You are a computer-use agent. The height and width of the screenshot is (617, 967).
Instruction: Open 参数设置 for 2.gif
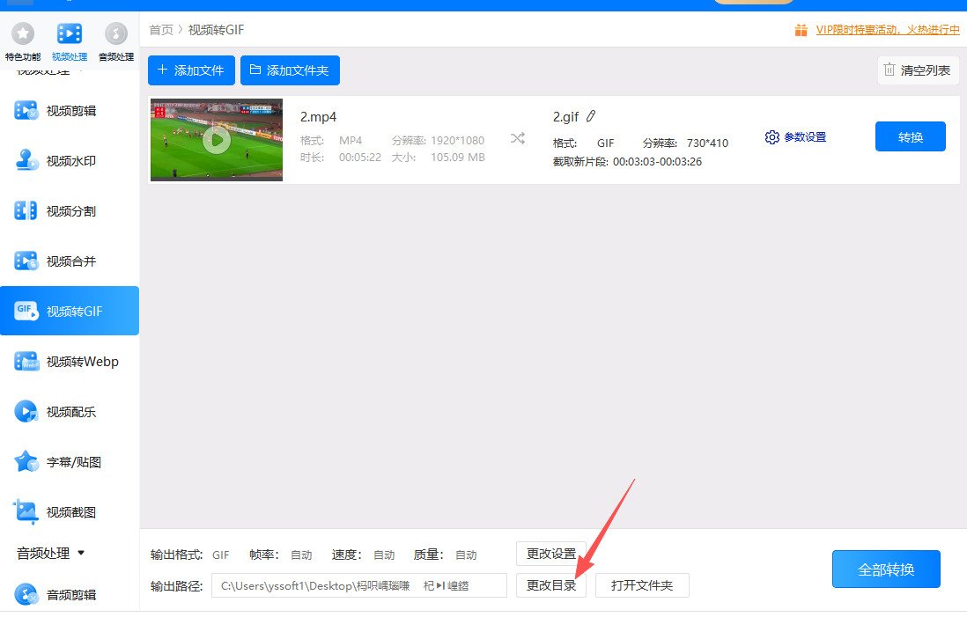pos(795,136)
